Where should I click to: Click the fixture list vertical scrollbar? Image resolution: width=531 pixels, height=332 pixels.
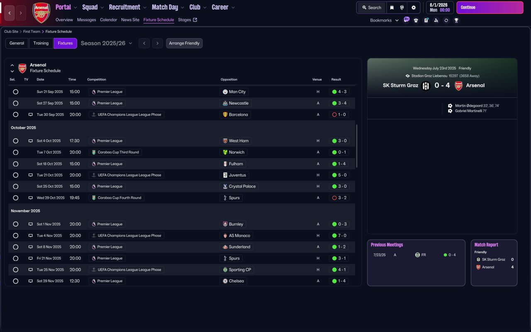pos(356,145)
